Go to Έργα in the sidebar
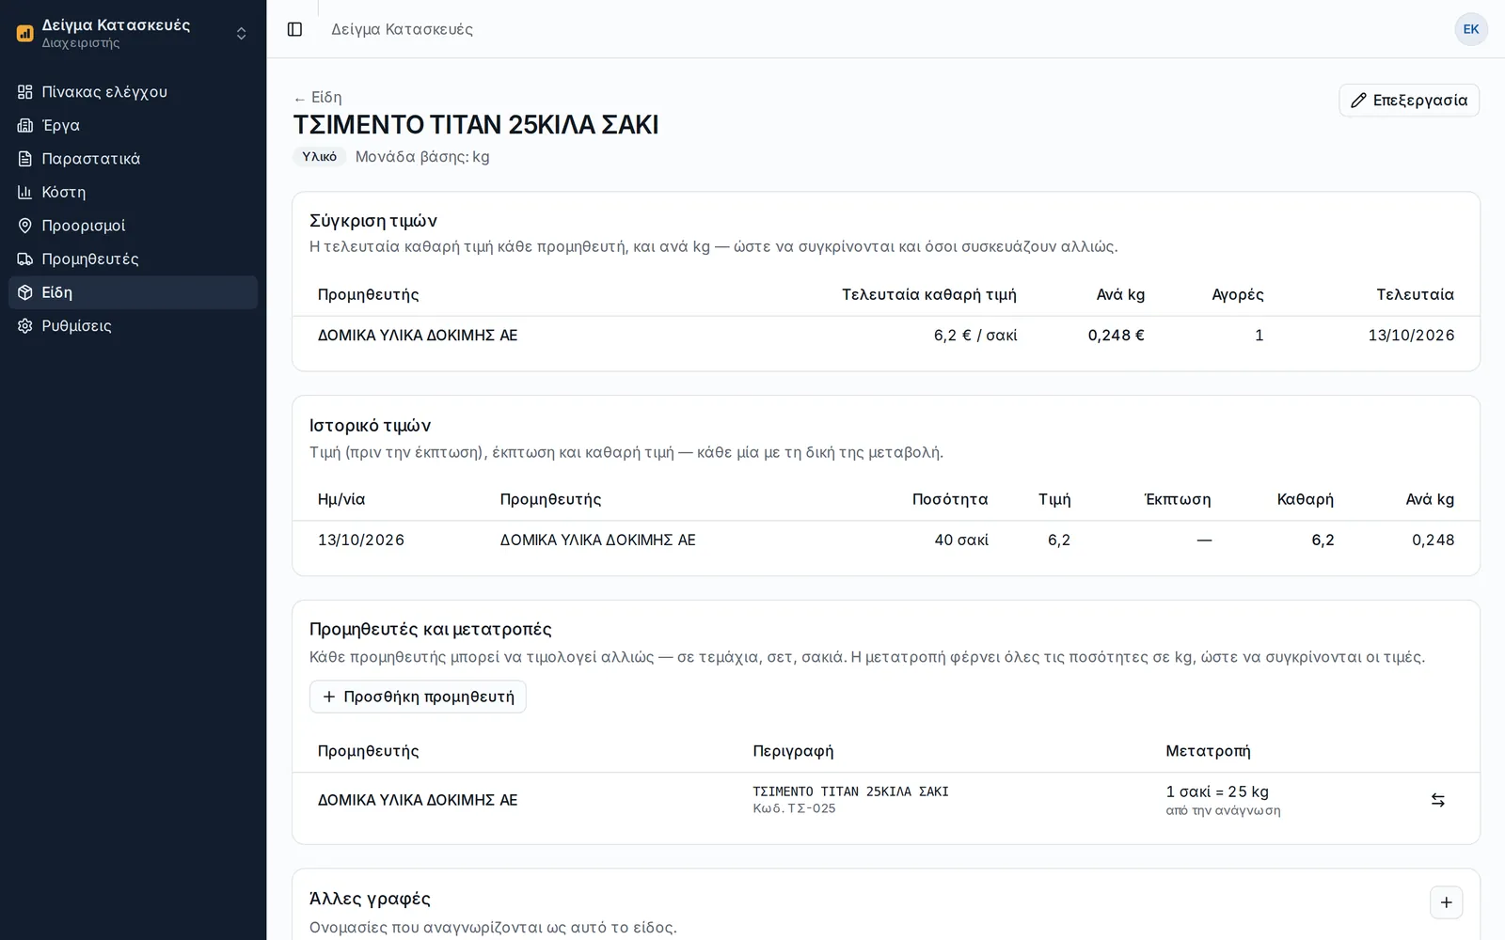Image resolution: width=1505 pixels, height=940 pixels. [x=133, y=125]
